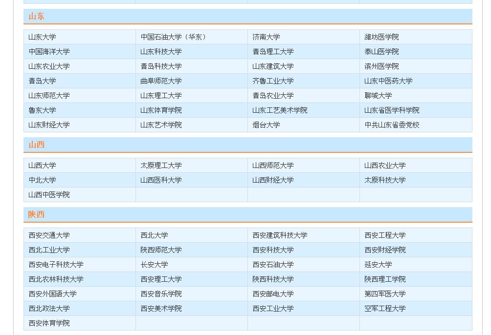Image resolution: width=491 pixels, height=335 pixels.
Task: Open the 山东工艺美术学院 entry
Action: 280,110
